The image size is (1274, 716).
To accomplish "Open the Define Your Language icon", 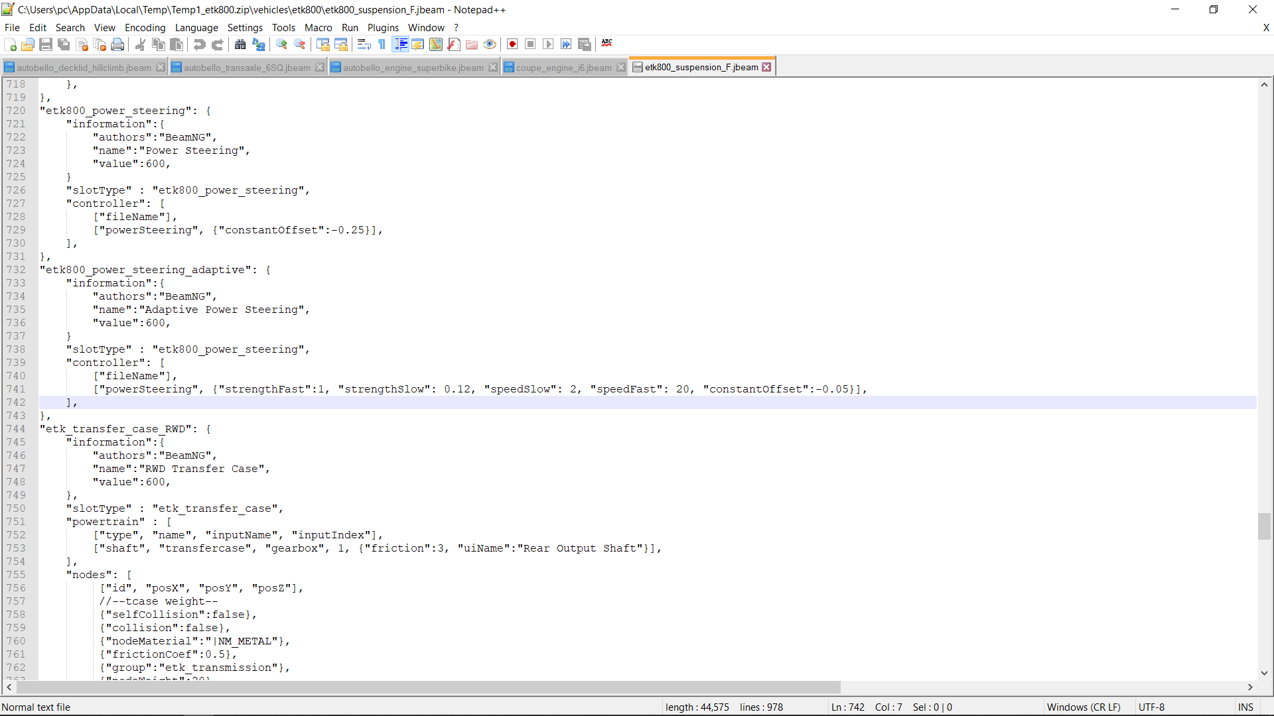I will (418, 44).
